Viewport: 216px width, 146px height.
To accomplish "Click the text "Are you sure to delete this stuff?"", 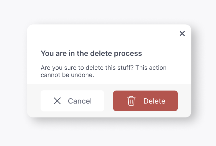I will [x=87, y=68].
